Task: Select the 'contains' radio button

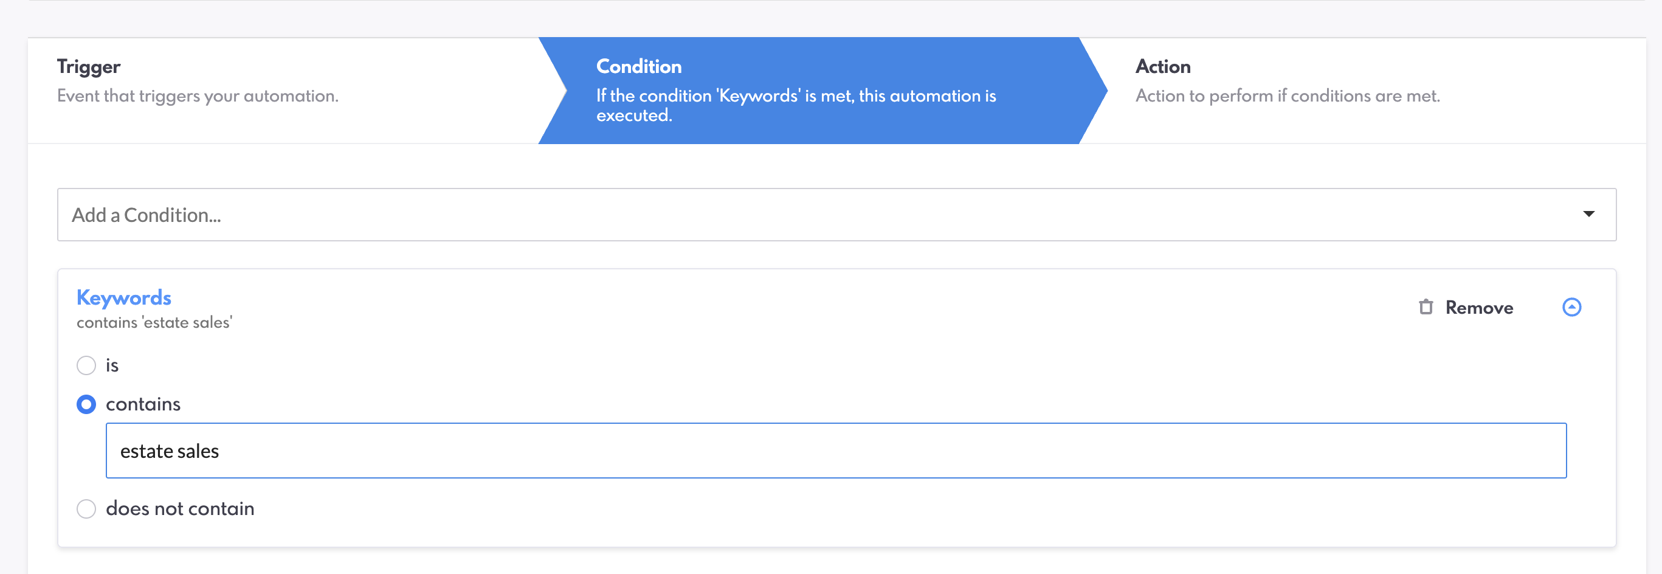Action: [86, 405]
